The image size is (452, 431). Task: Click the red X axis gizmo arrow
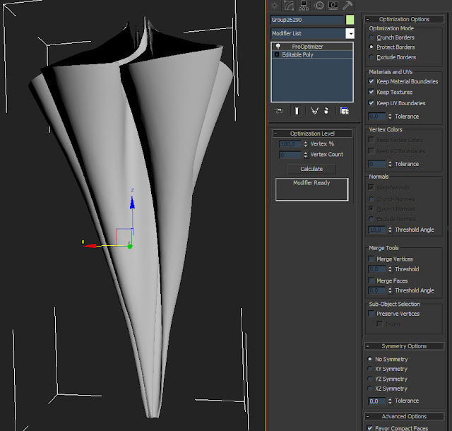pos(90,246)
